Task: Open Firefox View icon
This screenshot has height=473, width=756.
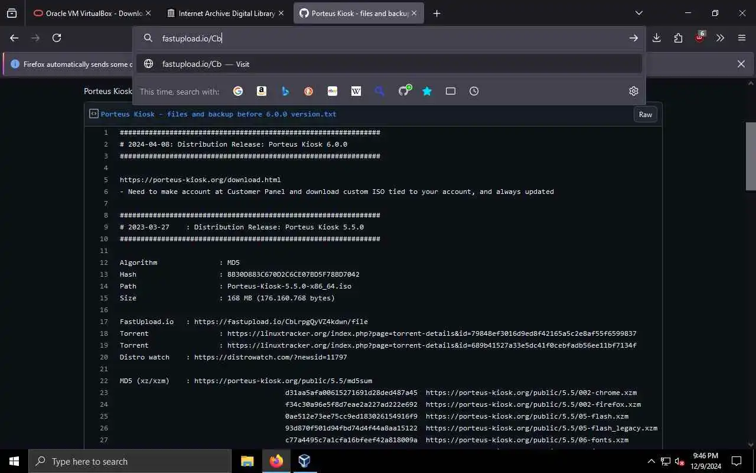Action: click(x=12, y=13)
